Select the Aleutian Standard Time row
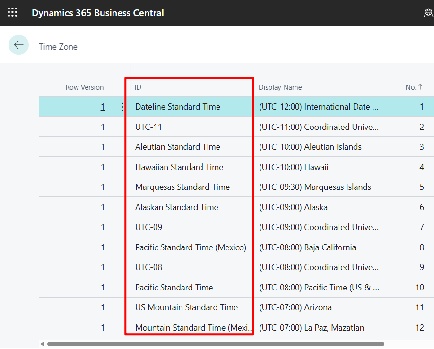The height and width of the screenshot is (349, 434). [x=177, y=147]
